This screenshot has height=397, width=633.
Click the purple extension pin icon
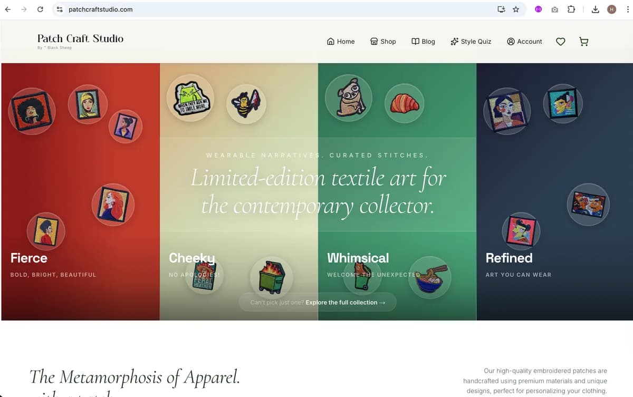point(538,9)
